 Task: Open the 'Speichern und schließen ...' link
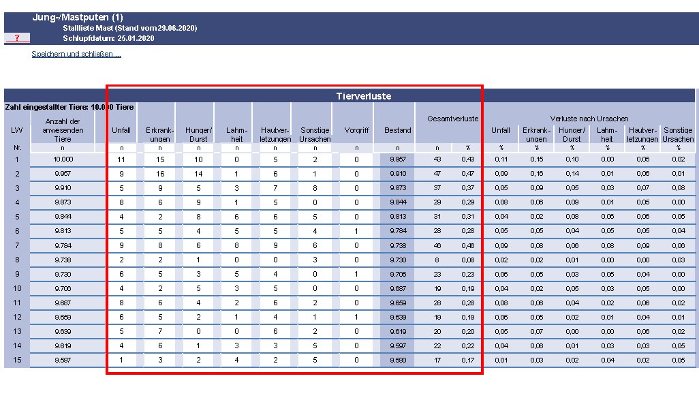(76, 54)
